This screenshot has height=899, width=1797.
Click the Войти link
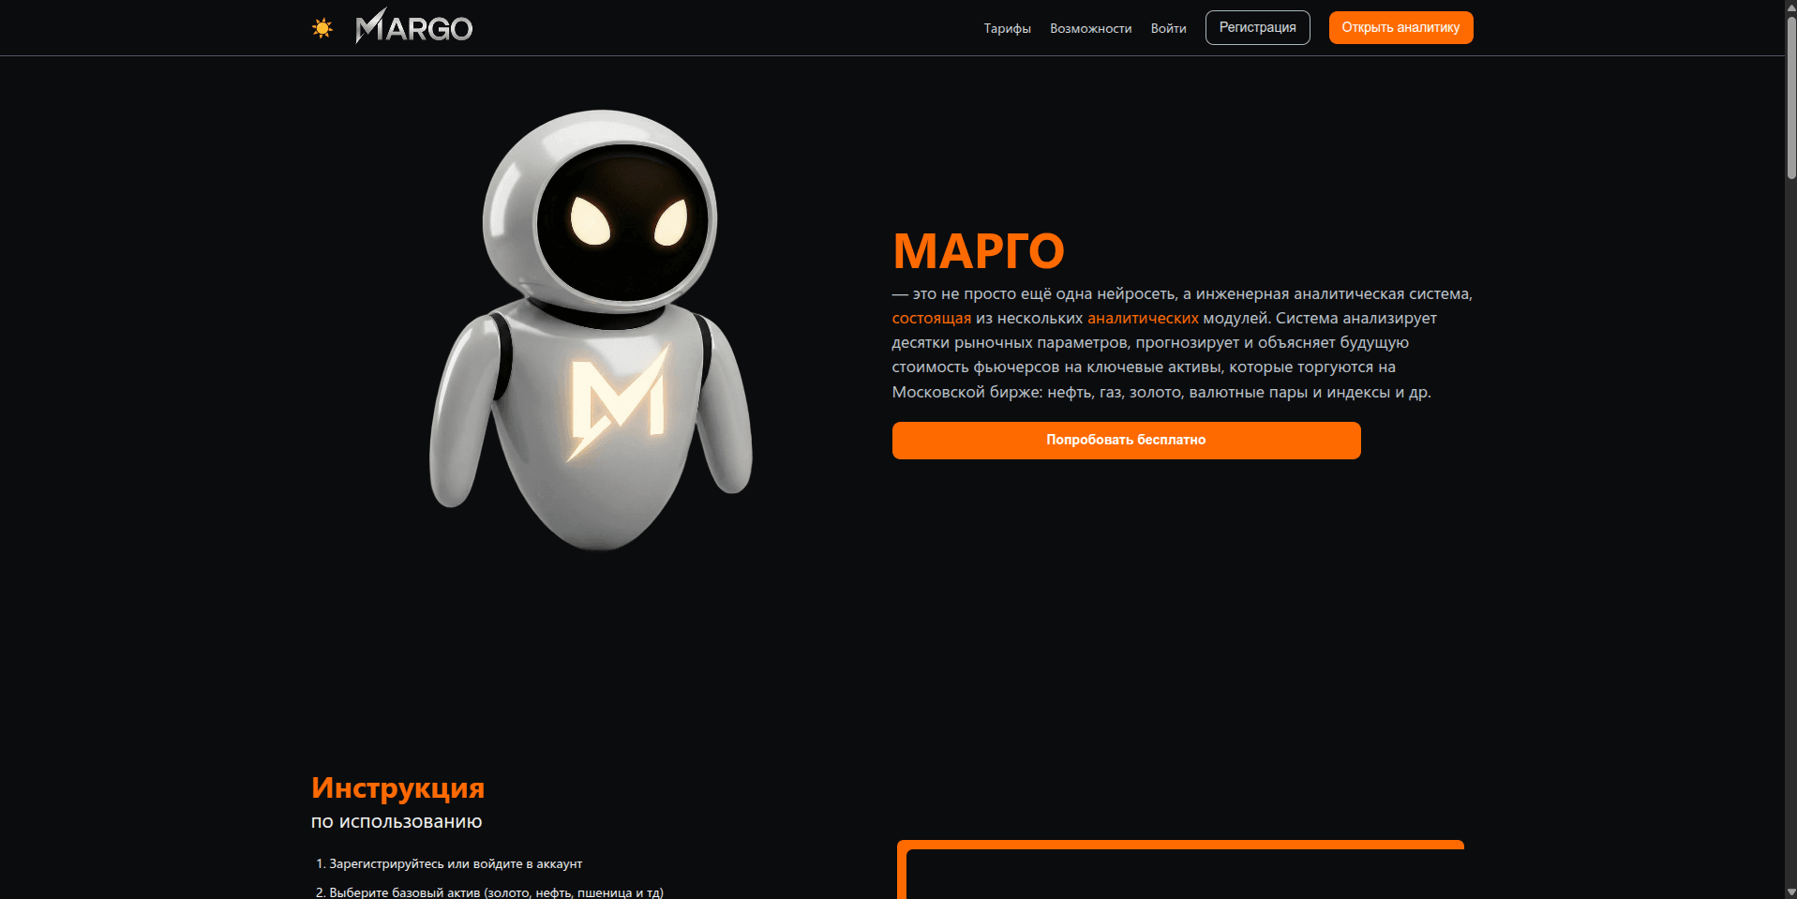pos(1167,28)
